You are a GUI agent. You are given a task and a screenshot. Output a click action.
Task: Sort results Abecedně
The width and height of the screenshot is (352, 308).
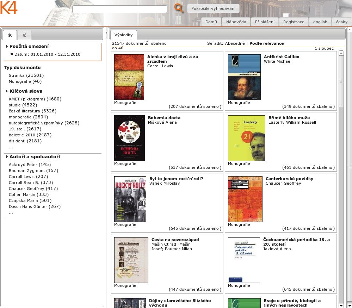235,43
